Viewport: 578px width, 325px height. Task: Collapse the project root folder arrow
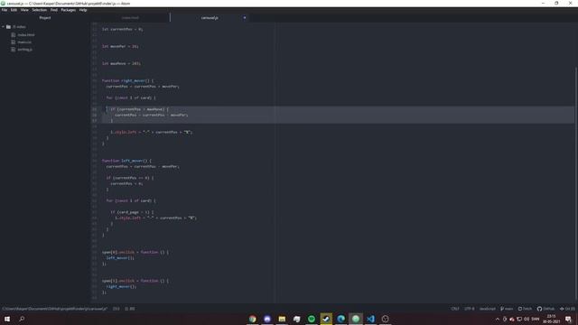[4, 27]
